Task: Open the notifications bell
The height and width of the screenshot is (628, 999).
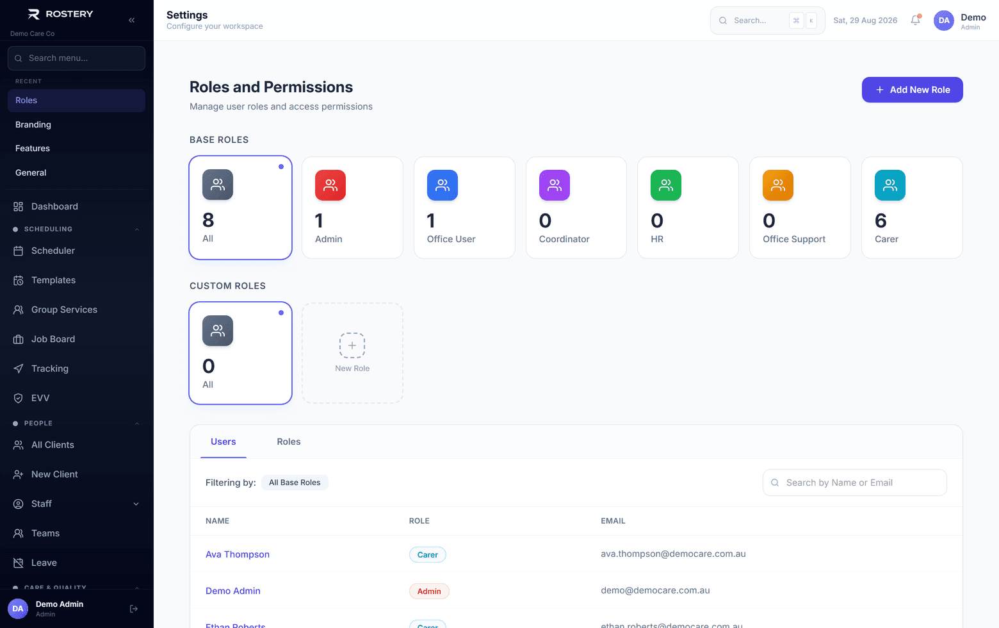Action: [x=916, y=21]
